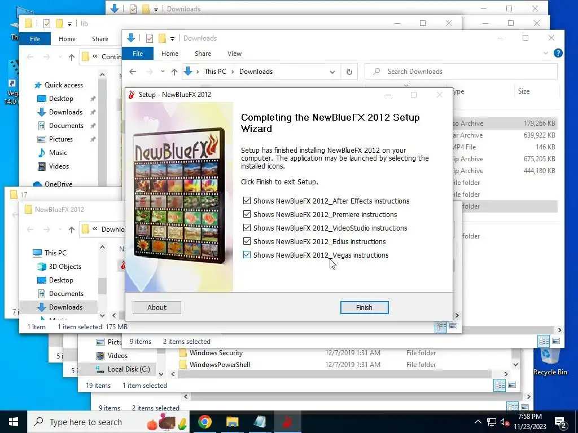Select Local Disk (C:) in sidebar
This screenshot has height=433, width=578.
coord(129,369)
